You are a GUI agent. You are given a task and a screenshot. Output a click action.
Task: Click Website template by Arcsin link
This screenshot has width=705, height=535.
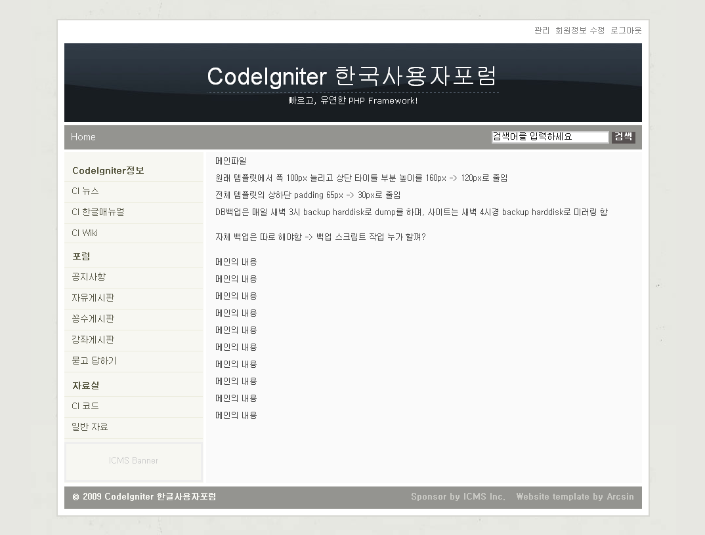tap(575, 497)
